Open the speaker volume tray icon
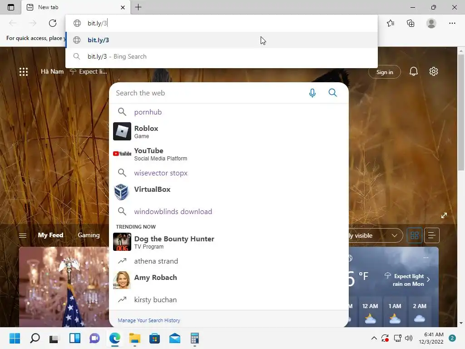Image resolution: width=465 pixels, height=349 pixels. coord(409,338)
